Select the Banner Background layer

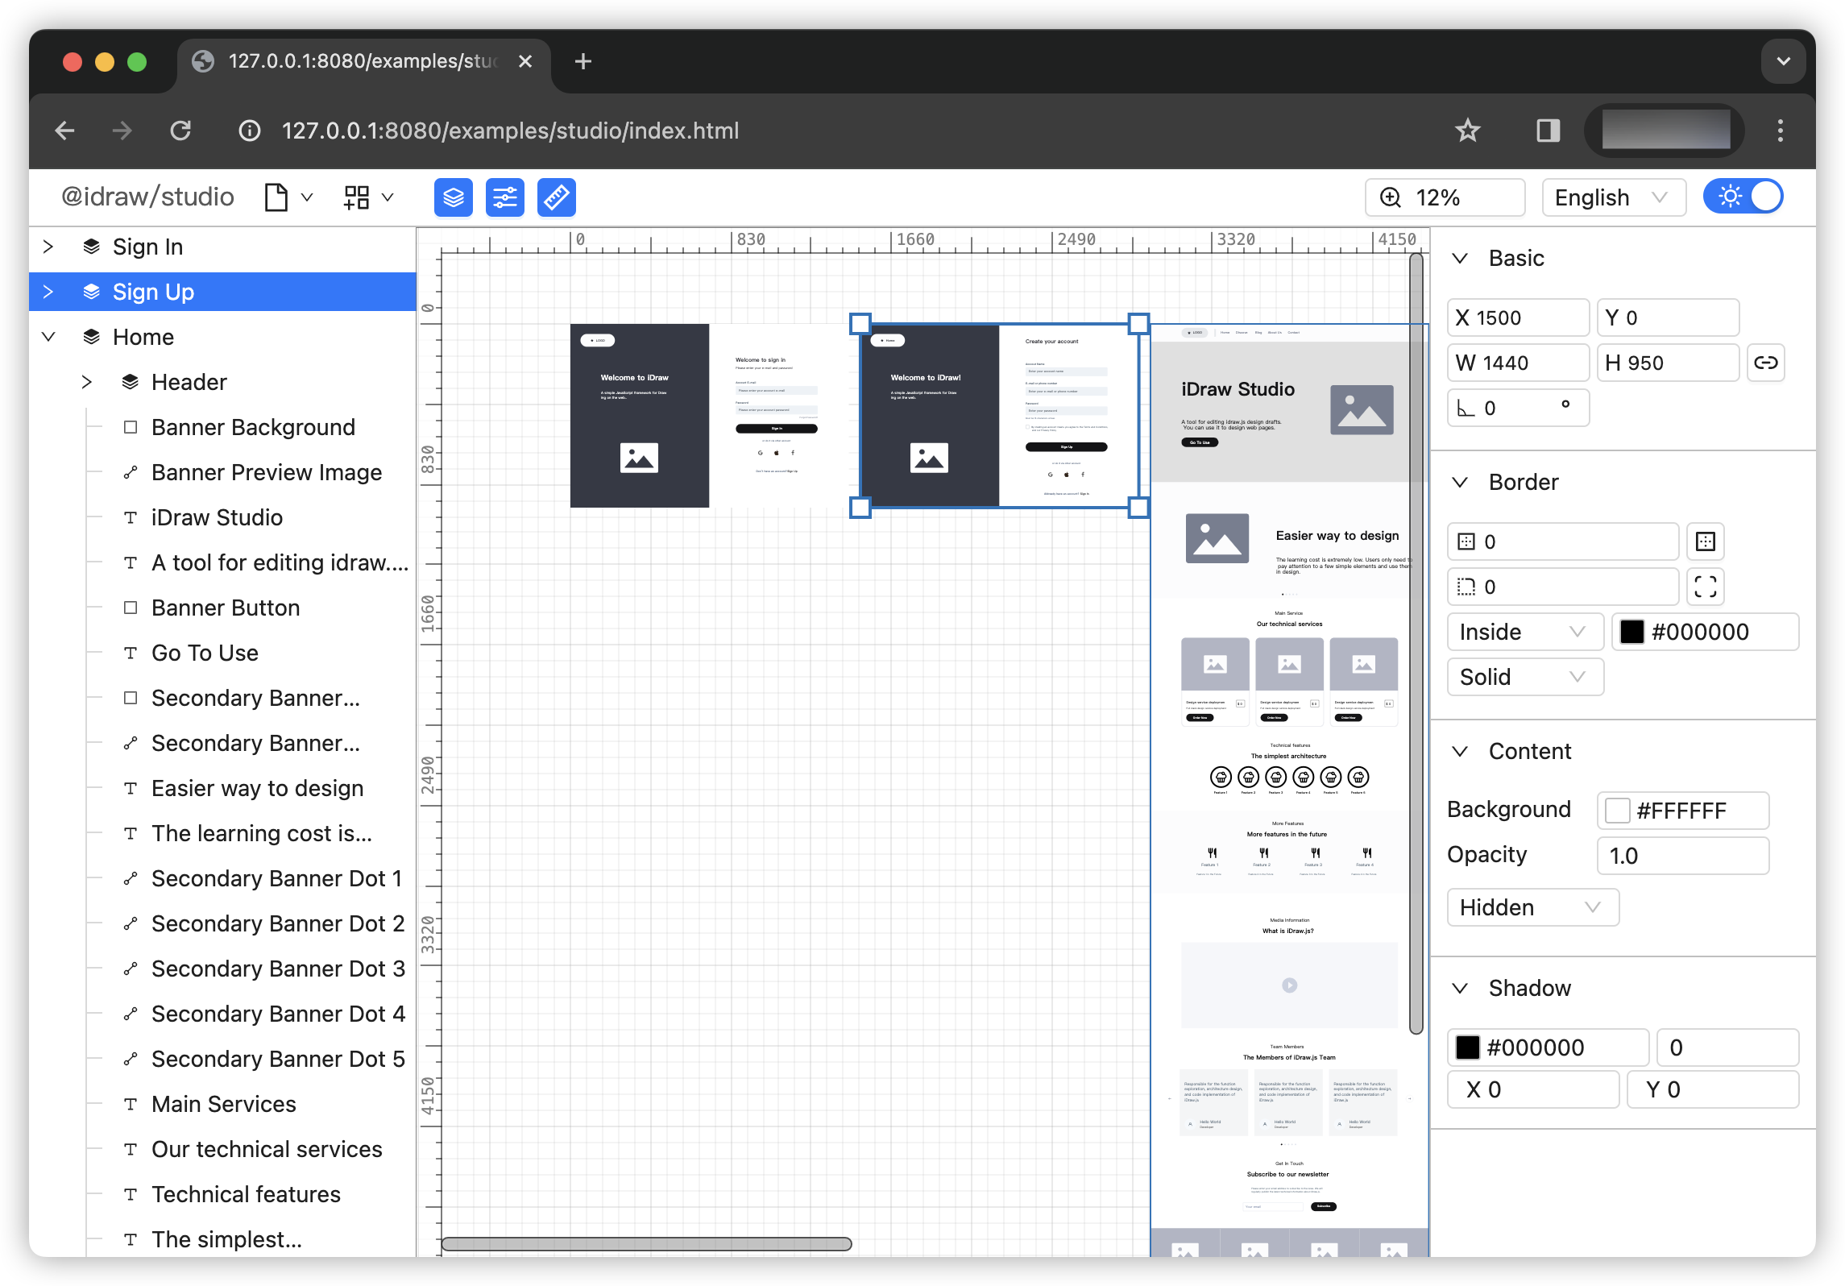(253, 427)
